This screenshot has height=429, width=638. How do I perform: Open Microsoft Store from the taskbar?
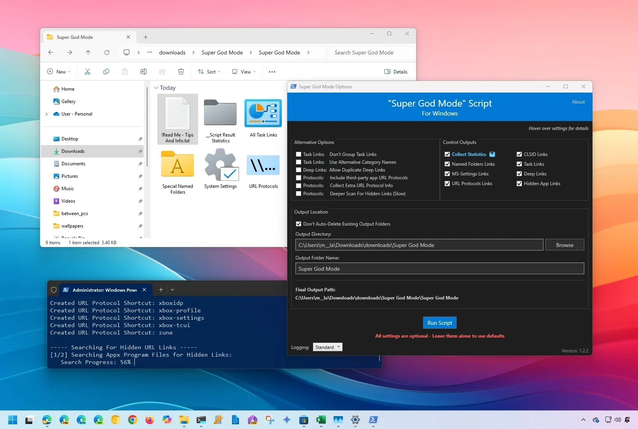click(x=304, y=420)
